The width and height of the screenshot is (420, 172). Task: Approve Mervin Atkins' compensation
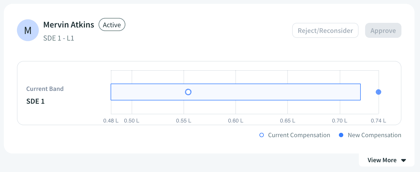coord(383,30)
